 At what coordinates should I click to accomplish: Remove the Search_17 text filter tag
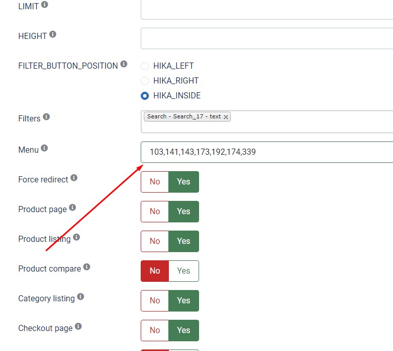pos(226,117)
